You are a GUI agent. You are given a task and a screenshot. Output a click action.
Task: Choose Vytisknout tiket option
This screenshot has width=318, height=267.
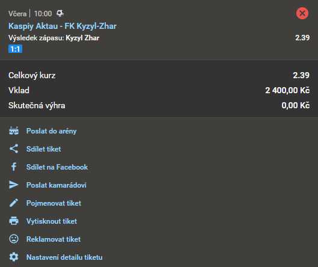[52, 221]
